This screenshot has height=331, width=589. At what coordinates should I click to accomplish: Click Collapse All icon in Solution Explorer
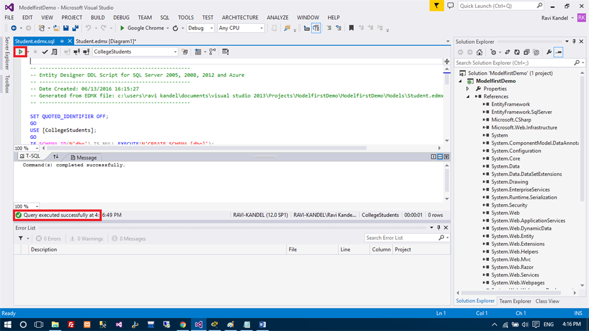tap(526, 52)
